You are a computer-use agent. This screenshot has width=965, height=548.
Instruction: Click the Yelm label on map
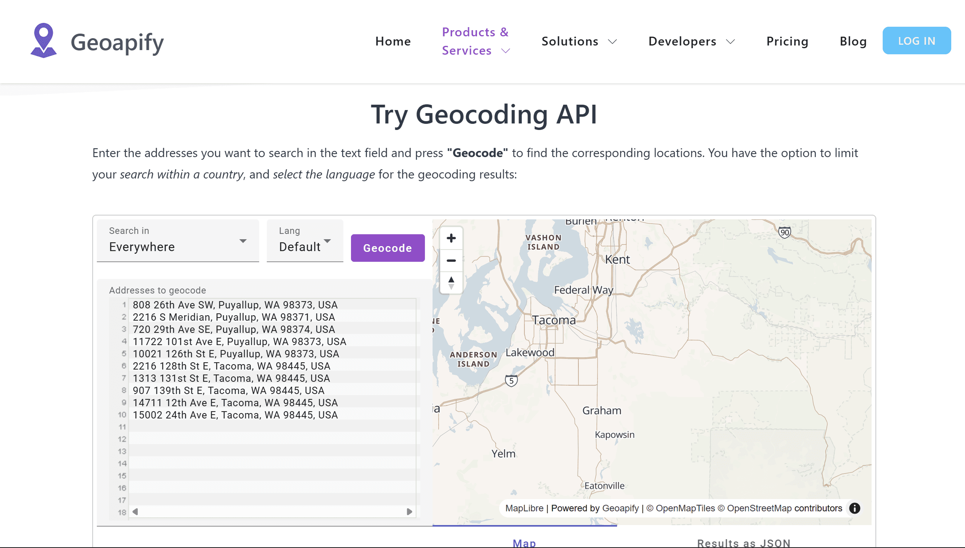pos(503,454)
